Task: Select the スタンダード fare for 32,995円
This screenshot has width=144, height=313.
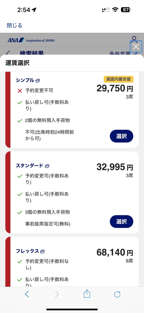Action: click(122, 222)
